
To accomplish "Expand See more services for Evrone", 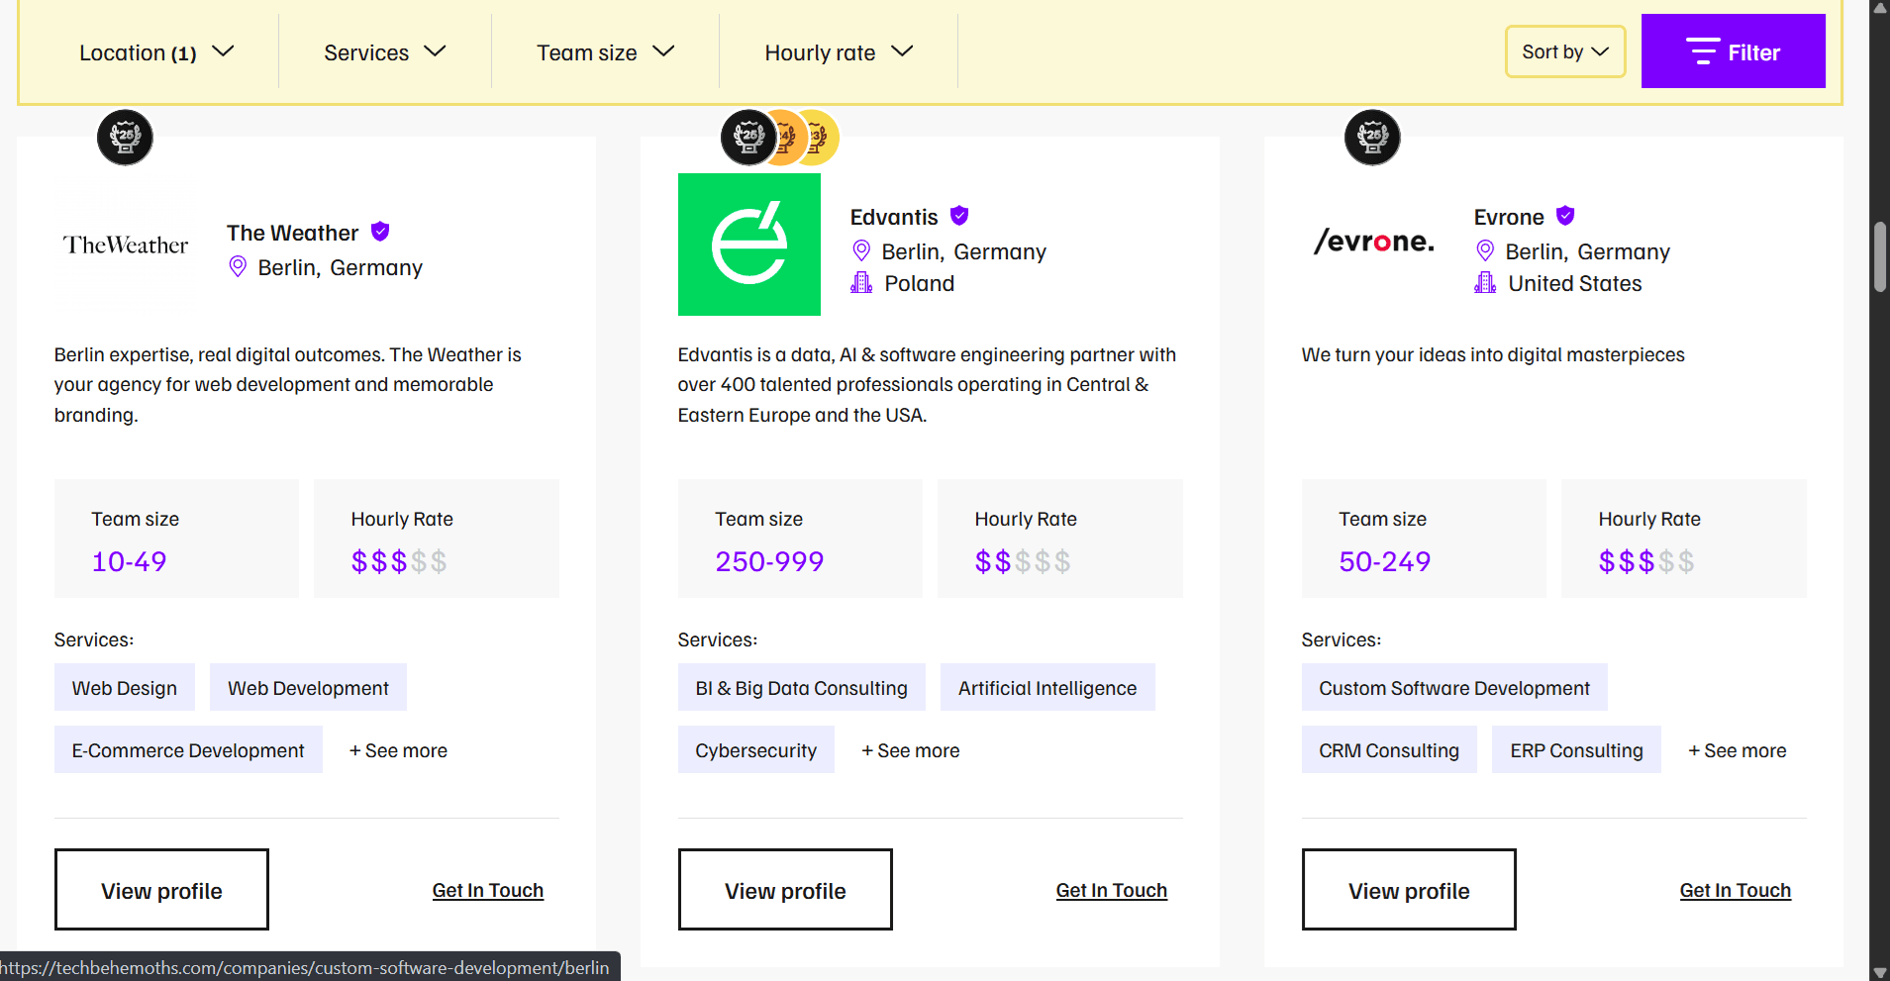I will pyautogui.click(x=1738, y=750).
